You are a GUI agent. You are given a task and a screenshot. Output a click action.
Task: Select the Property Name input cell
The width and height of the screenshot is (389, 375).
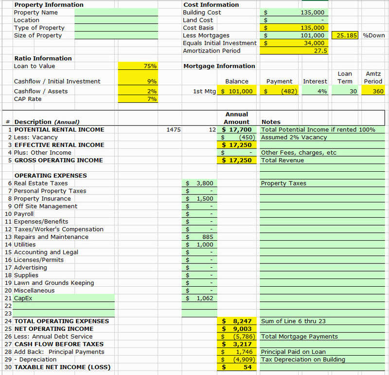coord(116,13)
